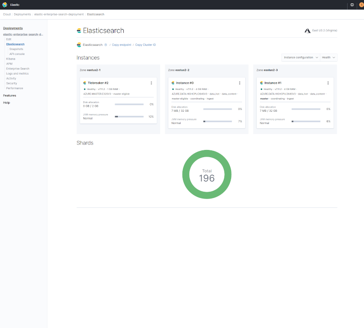Click the Azure provider logo
The image size is (364, 328).
[308, 30]
